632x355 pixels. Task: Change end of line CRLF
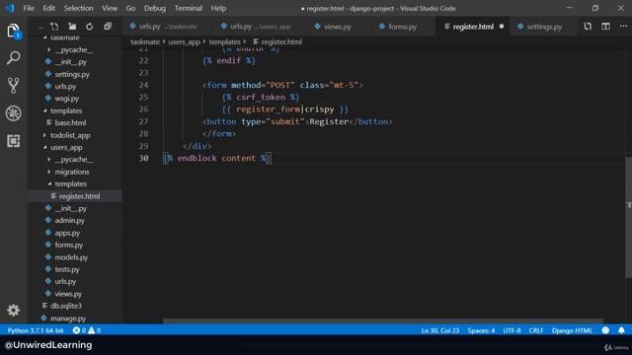[536, 330]
